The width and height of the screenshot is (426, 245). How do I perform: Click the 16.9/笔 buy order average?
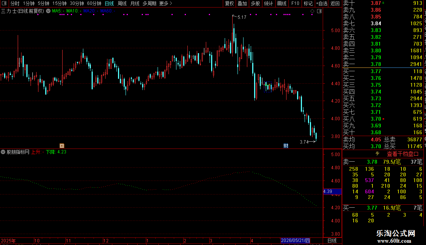[392, 208]
